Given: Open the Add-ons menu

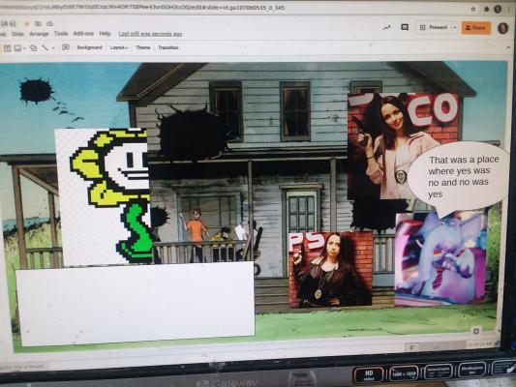Looking at the screenshot, I should tap(83, 34).
